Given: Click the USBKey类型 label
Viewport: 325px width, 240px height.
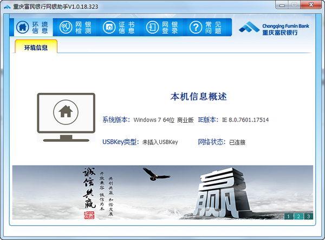Looking at the screenshot, I should (x=121, y=142).
